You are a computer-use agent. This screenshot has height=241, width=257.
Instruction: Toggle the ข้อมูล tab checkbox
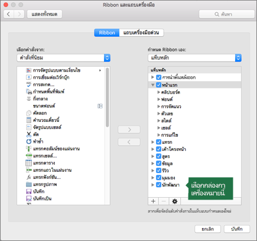(x=159, y=163)
